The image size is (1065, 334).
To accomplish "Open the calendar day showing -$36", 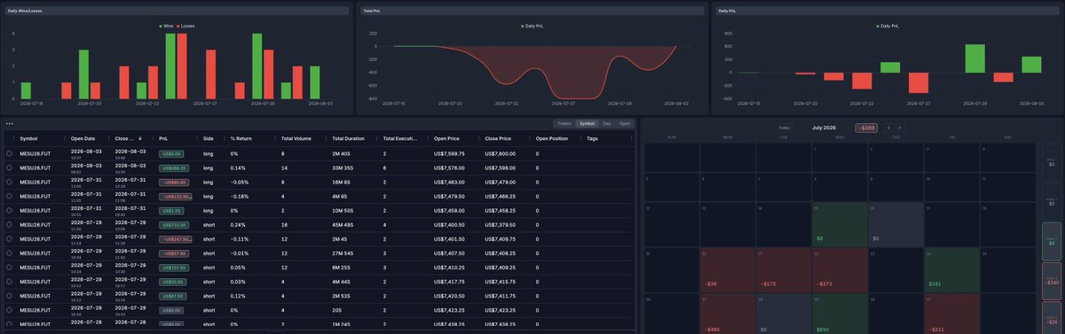I will point(728,271).
